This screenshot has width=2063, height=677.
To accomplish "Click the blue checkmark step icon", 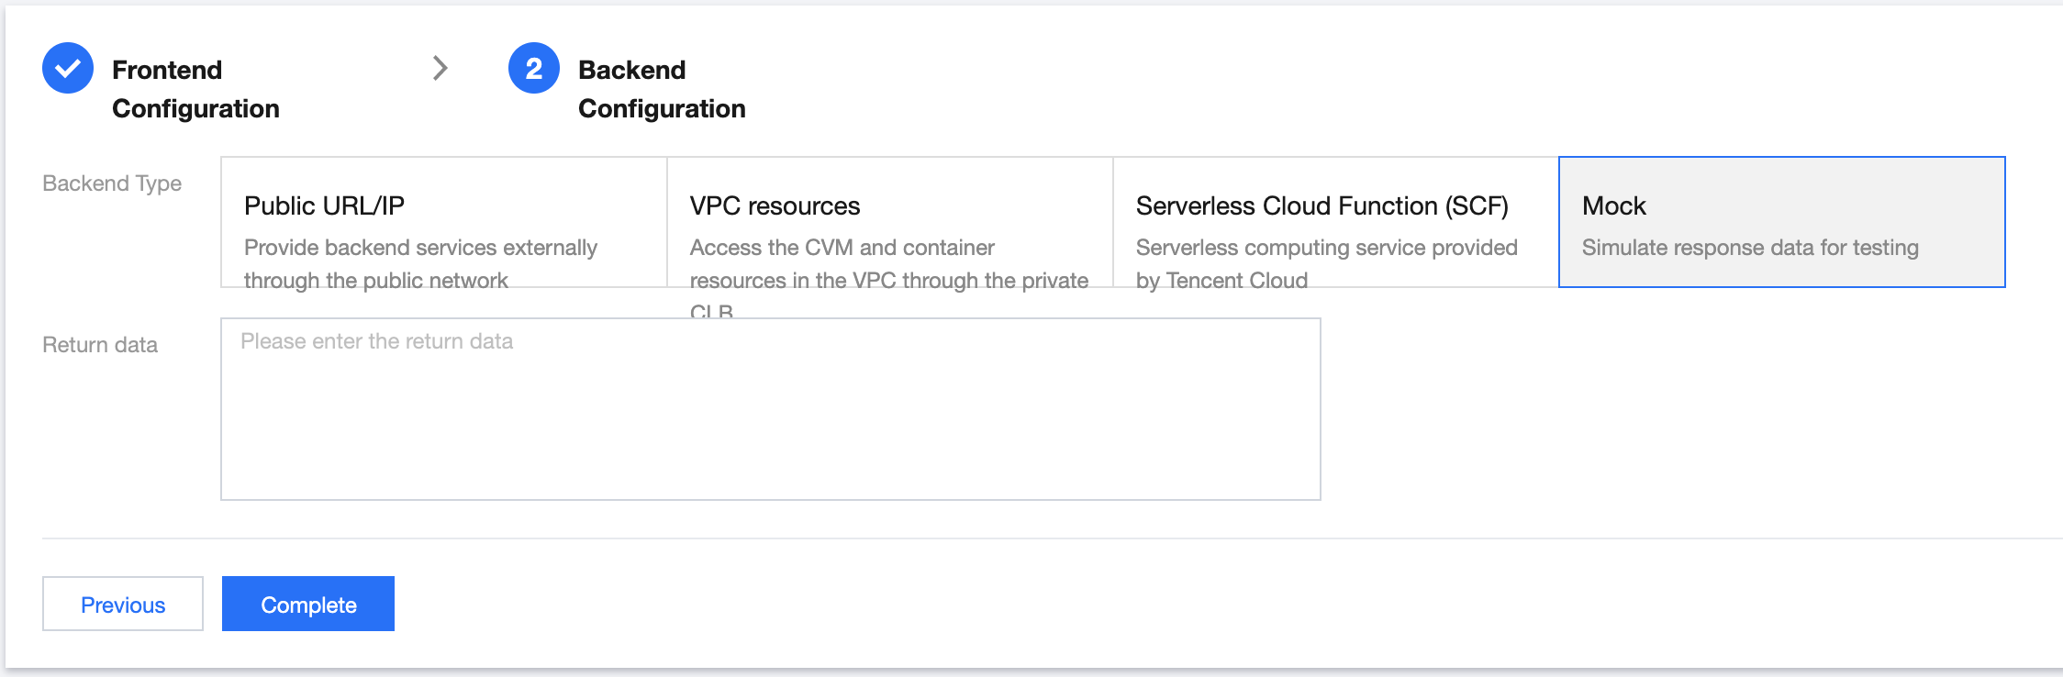I will pyautogui.click(x=68, y=68).
